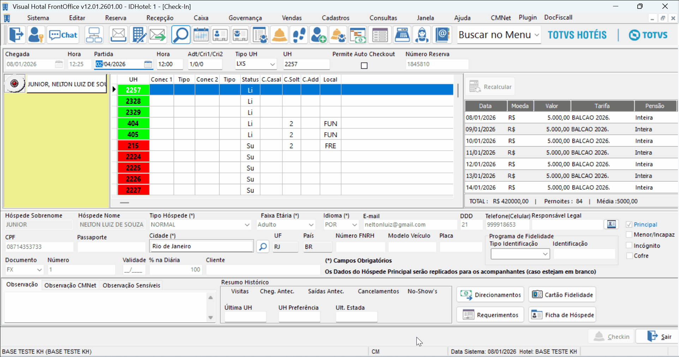
Task: Click the exit door icon in toolbar
Action: click(16, 35)
